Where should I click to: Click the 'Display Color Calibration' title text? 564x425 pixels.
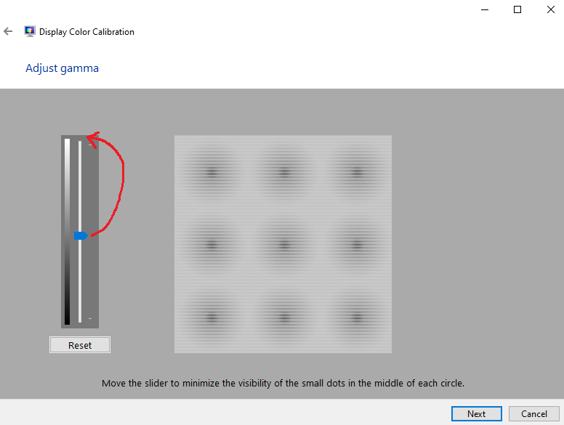[86, 32]
